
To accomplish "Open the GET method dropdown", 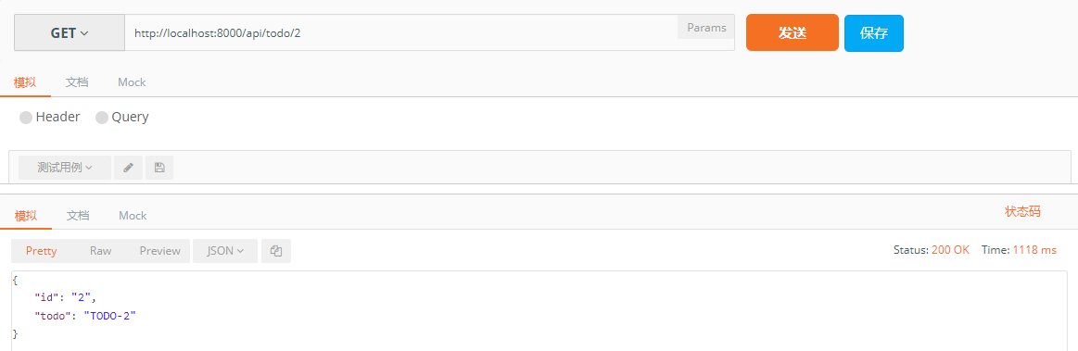I will click(x=70, y=33).
